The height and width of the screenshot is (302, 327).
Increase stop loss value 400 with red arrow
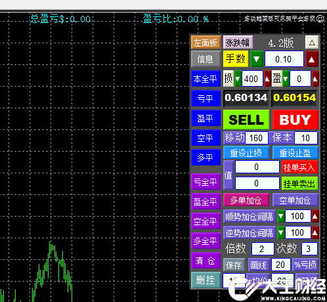pyautogui.click(x=267, y=78)
